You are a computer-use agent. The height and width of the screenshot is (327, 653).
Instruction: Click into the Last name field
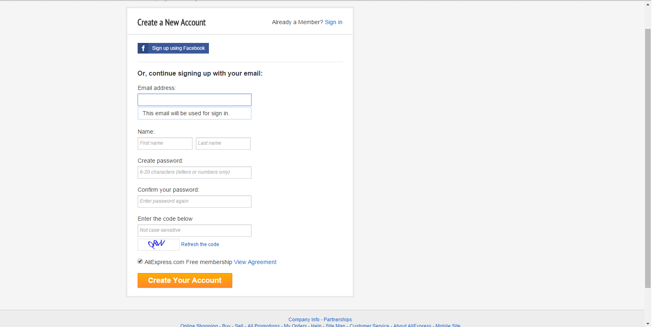tap(223, 143)
